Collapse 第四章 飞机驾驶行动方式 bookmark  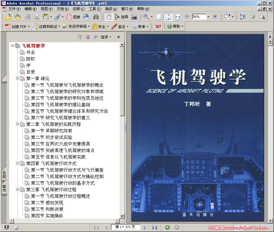[x=17, y=163]
